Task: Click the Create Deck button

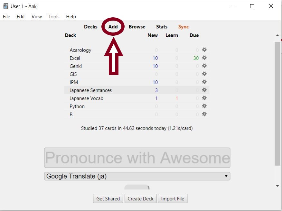Action: 140,198
